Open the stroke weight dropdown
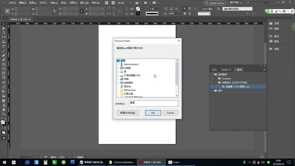Image resolution: width=295 pixels, height=166 pixels. 160,9
